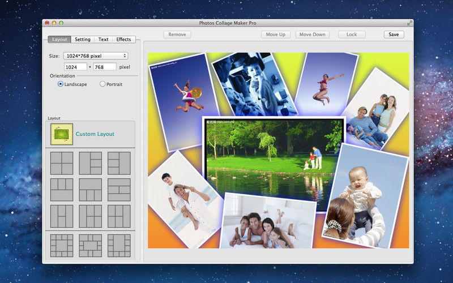The height and width of the screenshot is (283, 453).
Task: Click the Photos Collage Maker Pro window title
Action: pos(228,23)
